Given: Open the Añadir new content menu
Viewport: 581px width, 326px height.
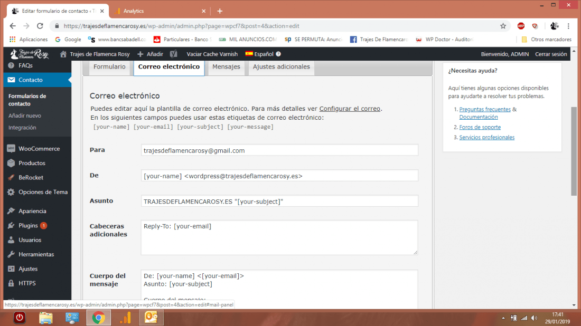Looking at the screenshot, I should [151, 54].
